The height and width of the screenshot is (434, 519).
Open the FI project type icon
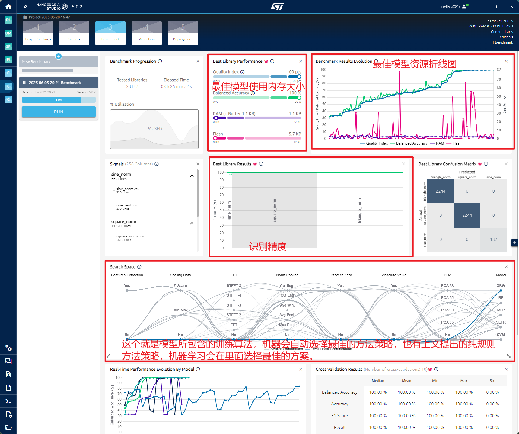pyautogui.click(x=8, y=60)
